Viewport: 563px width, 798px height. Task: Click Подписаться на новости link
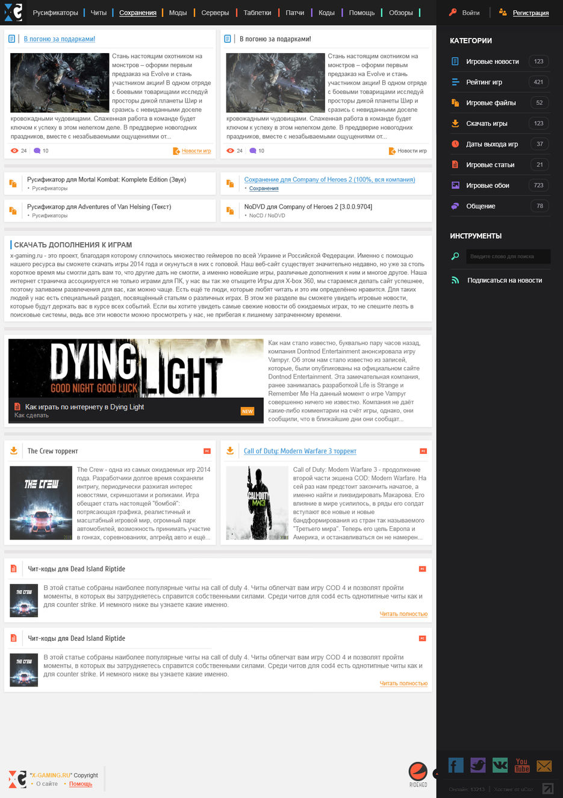click(505, 280)
